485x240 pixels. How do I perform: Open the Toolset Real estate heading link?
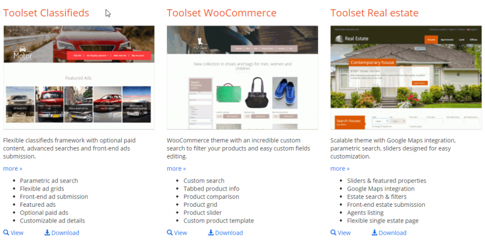(374, 13)
